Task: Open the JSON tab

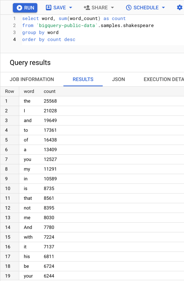Action: pos(118,79)
